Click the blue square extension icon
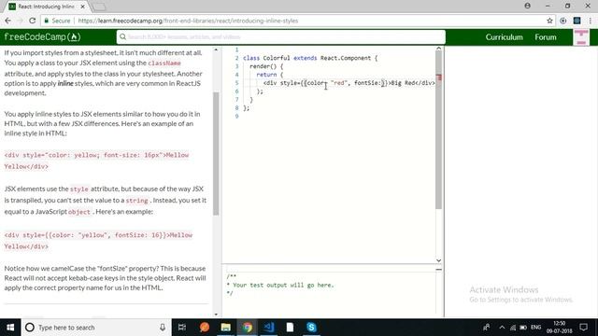598x336 pixels. tap(577, 21)
